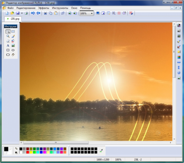Pick the yellow palette swatch
Viewport: 184px width, 163px height.
(x=31, y=152)
